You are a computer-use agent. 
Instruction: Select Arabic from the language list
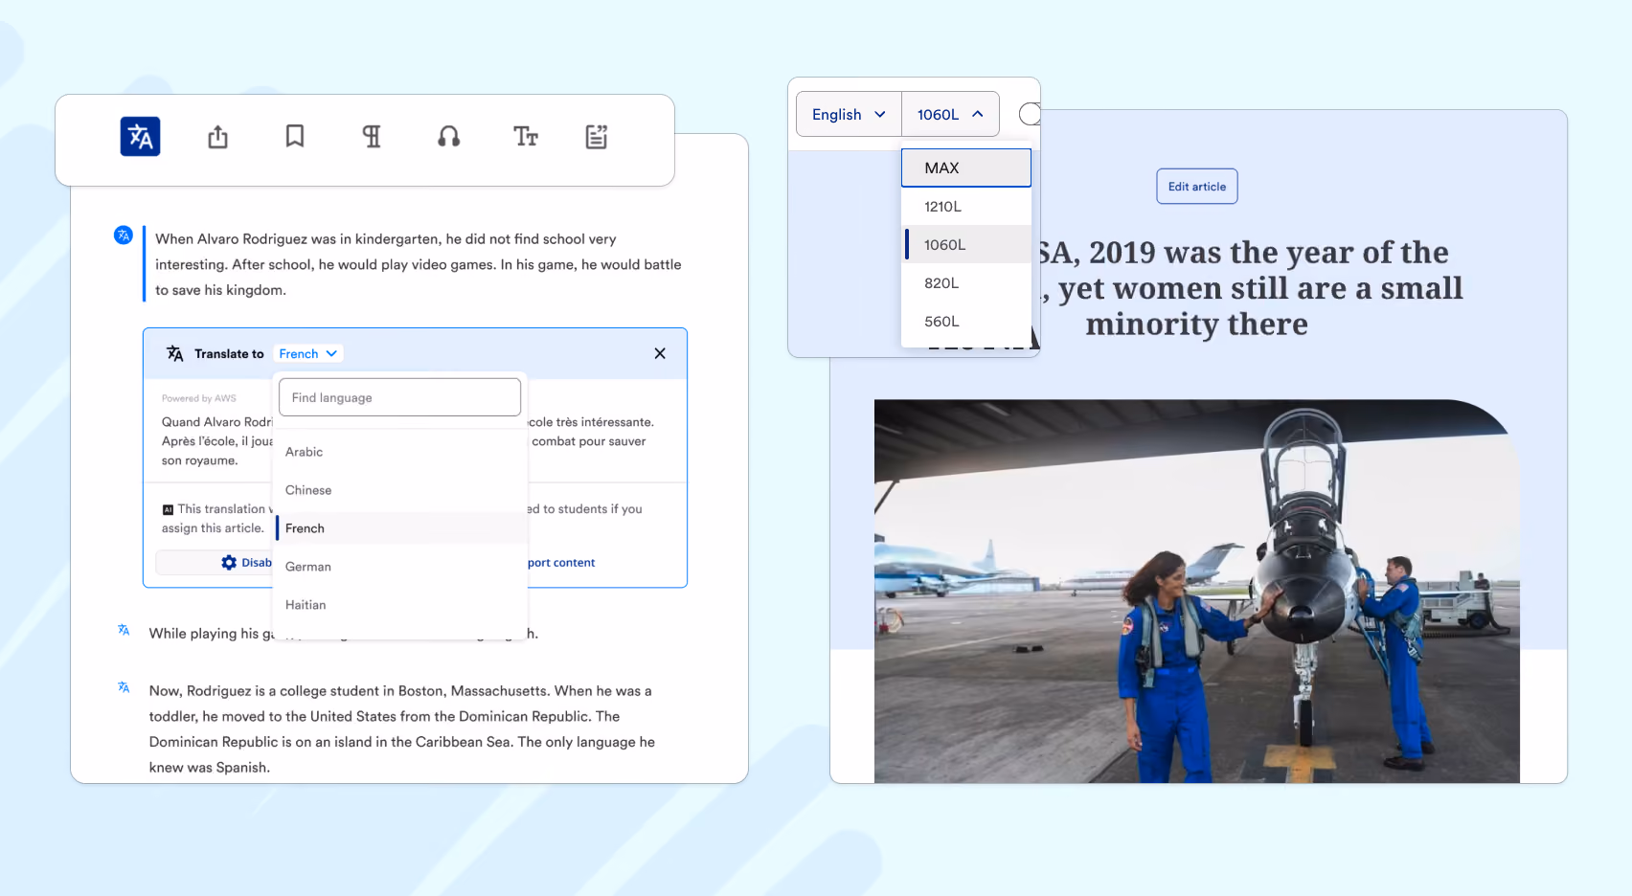point(399,452)
